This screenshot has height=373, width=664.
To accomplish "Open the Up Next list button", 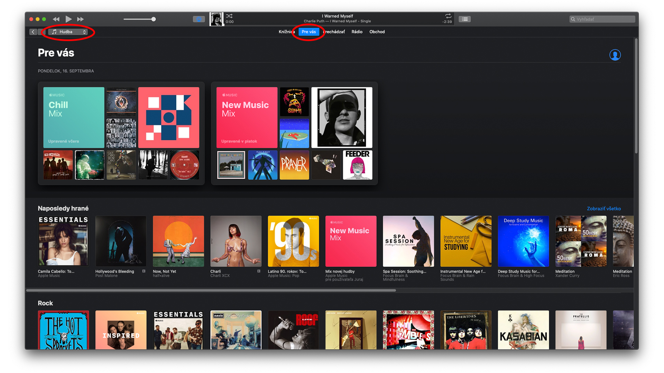I will [464, 19].
